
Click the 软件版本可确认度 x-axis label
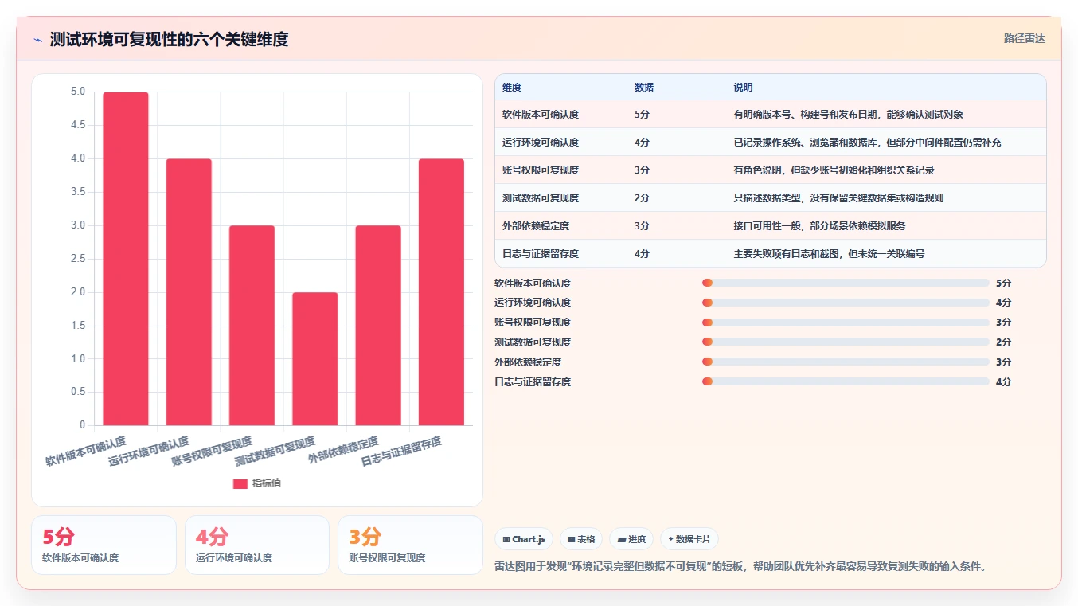85,451
